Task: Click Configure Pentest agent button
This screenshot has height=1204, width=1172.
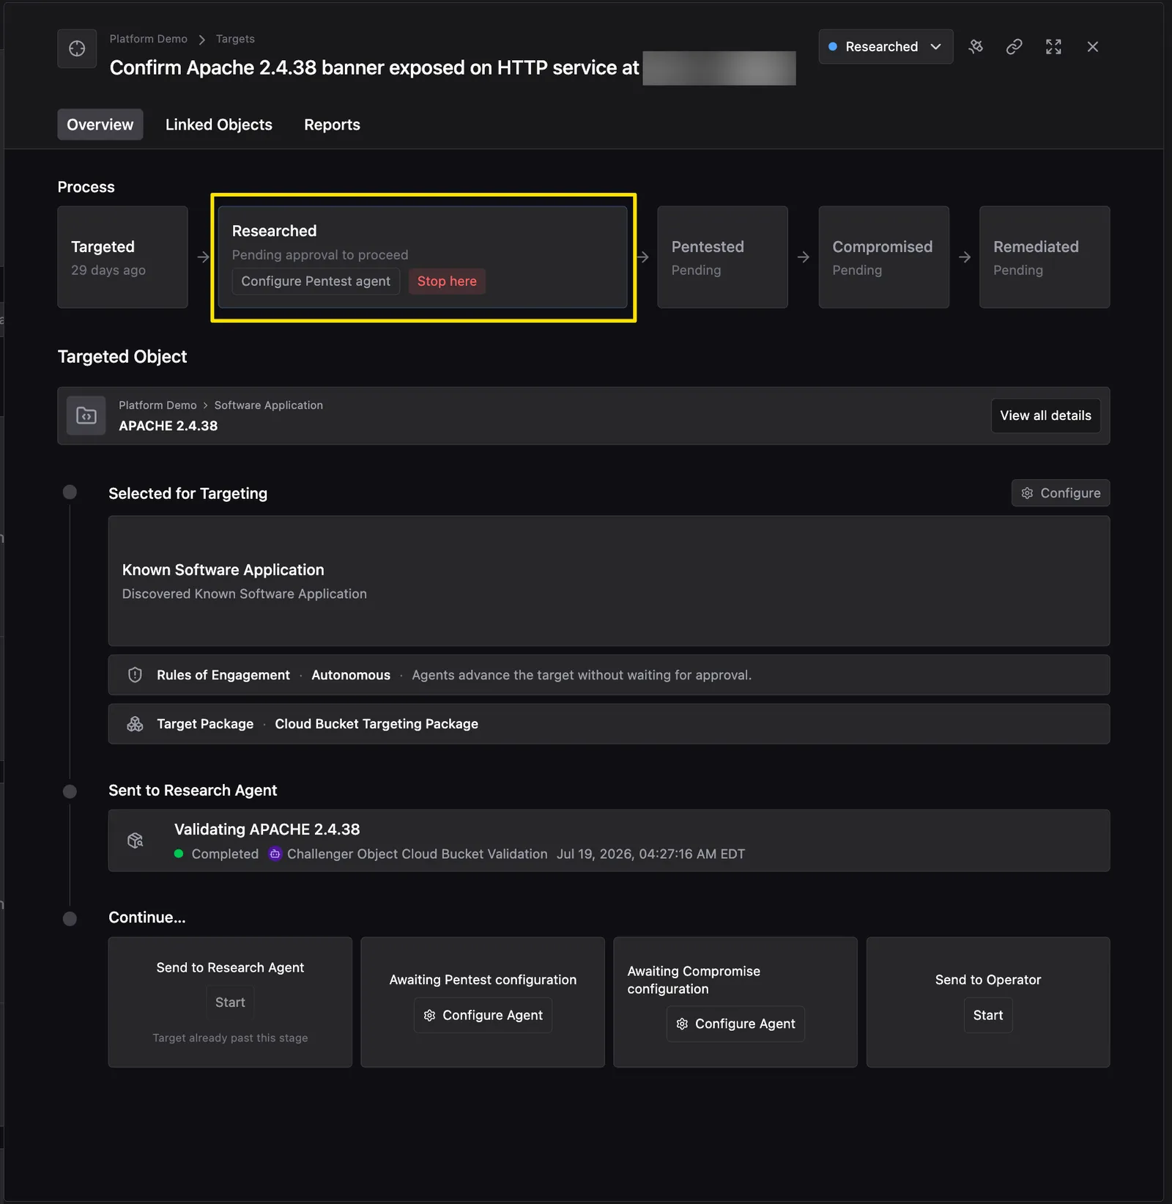Action: click(316, 281)
